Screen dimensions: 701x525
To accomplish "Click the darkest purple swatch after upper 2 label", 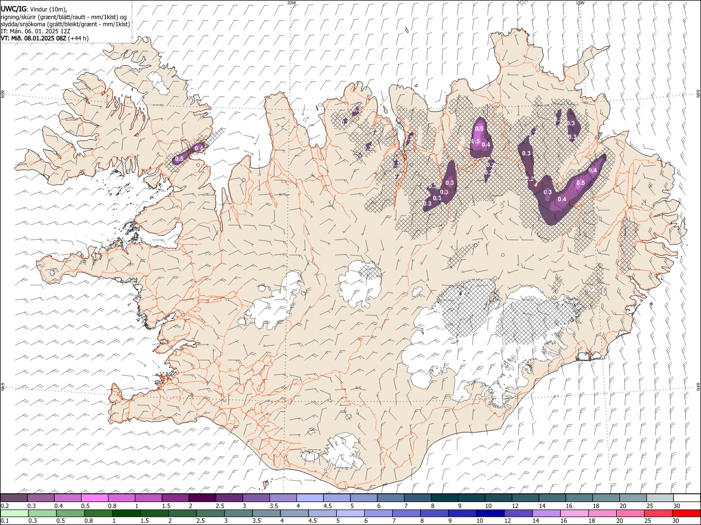I will click(202, 498).
